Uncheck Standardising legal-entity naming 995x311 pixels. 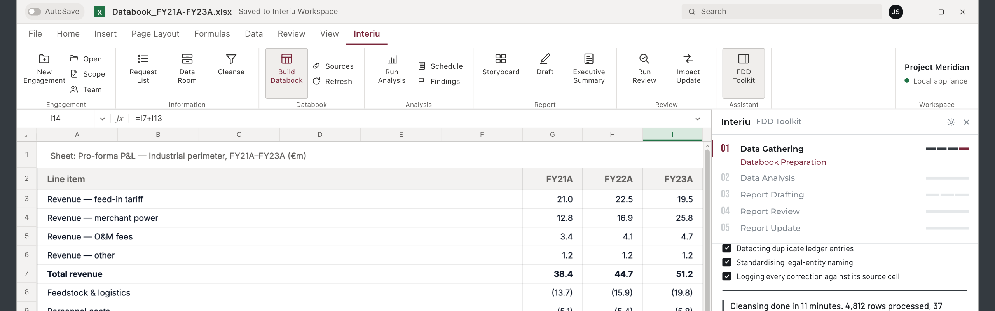(726, 262)
